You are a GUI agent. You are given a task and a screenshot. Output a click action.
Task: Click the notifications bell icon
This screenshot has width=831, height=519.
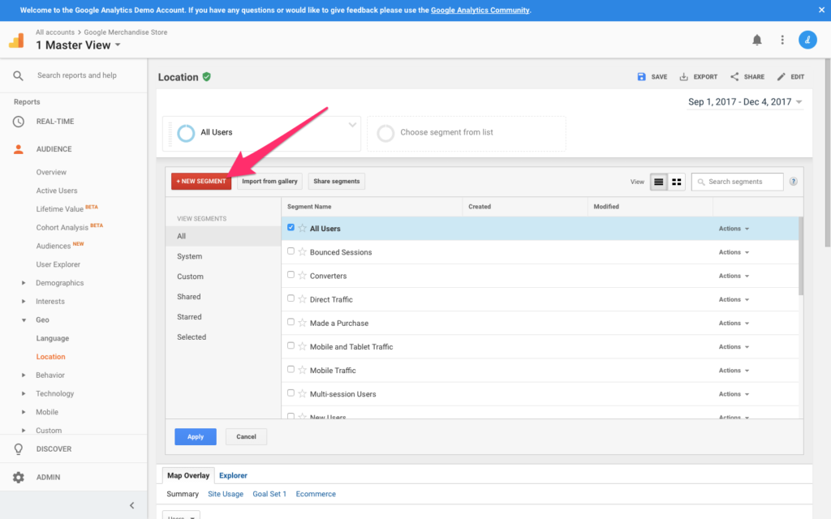click(756, 40)
